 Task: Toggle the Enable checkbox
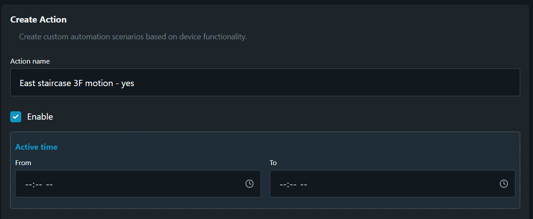[x=16, y=117]
